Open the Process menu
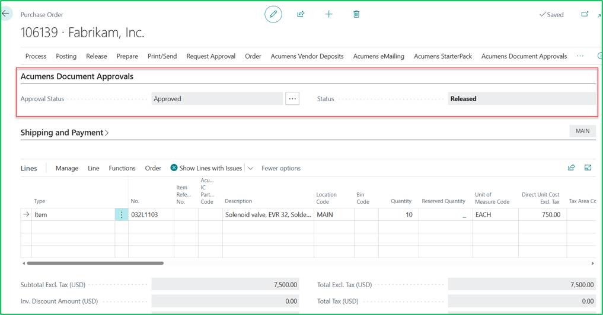Screen dimensions: 603x315 click(x=36, y=56)
